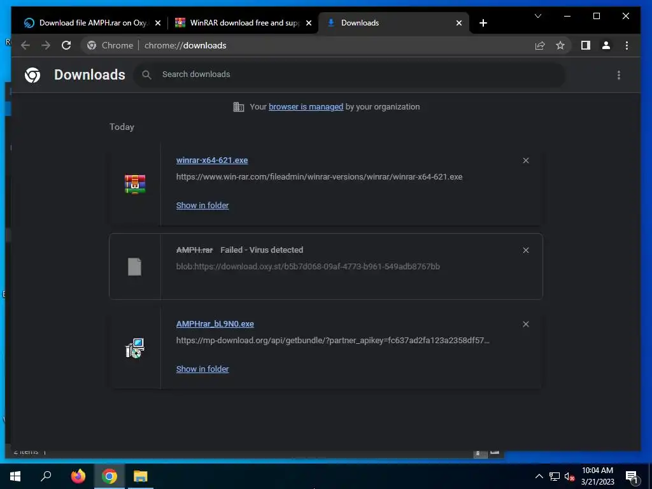Click the Chrome site info chip
Image resolution: width=652 pixels, height=489 pixels.
(110, 45)
